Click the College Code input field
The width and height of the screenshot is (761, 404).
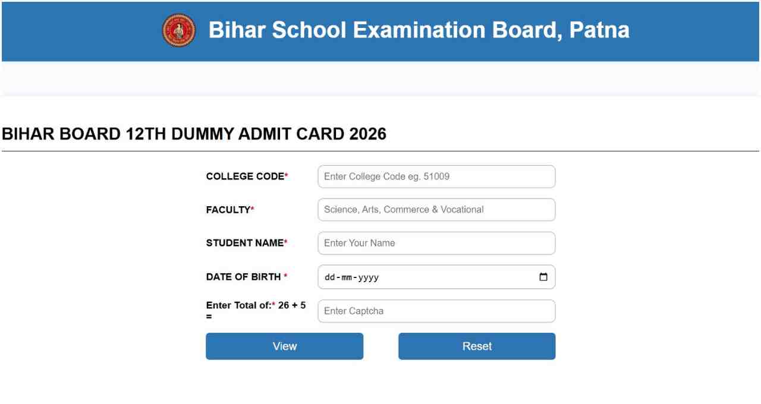coord(436,176)
